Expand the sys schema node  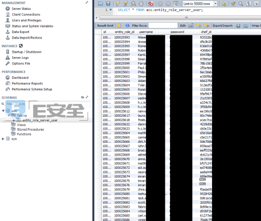pyautogui.click(x=3, y=139)
